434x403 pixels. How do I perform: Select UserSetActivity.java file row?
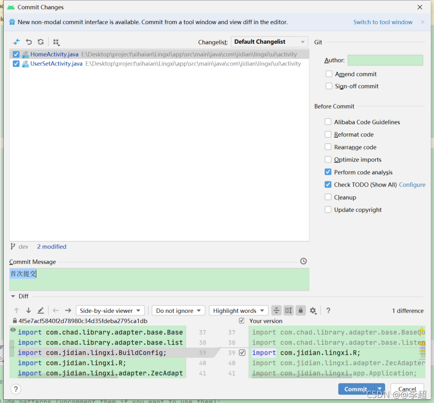(x=159, y=64)
